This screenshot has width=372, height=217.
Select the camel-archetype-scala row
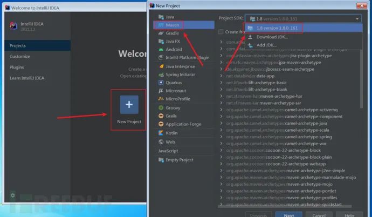click(288, 130)
